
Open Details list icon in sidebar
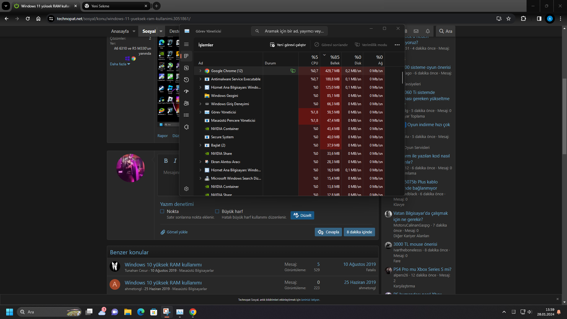186,115
